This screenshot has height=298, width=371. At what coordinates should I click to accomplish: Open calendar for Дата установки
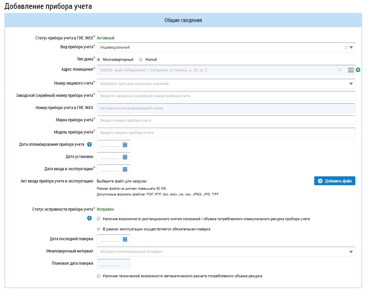pyautogui.click(x=125, y=157)
